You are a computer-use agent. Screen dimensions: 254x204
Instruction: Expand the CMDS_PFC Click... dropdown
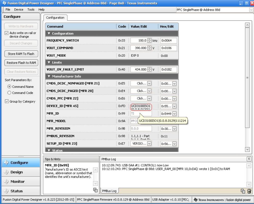coord(149,98)
